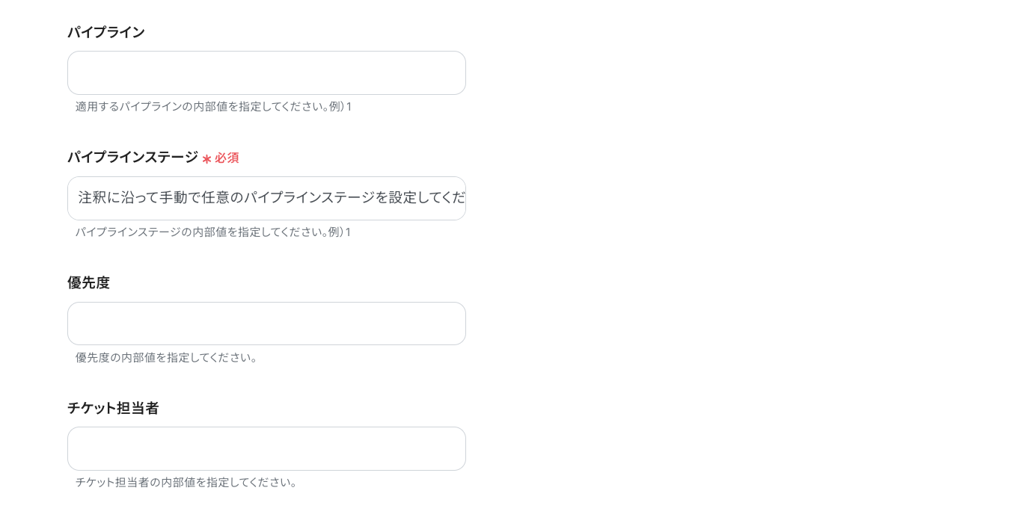The width and height of the screenshot is (1010, 526).
Task: Click the hint 適用するパイプラインの内部値を指定してください
Action: click(201, 107)
